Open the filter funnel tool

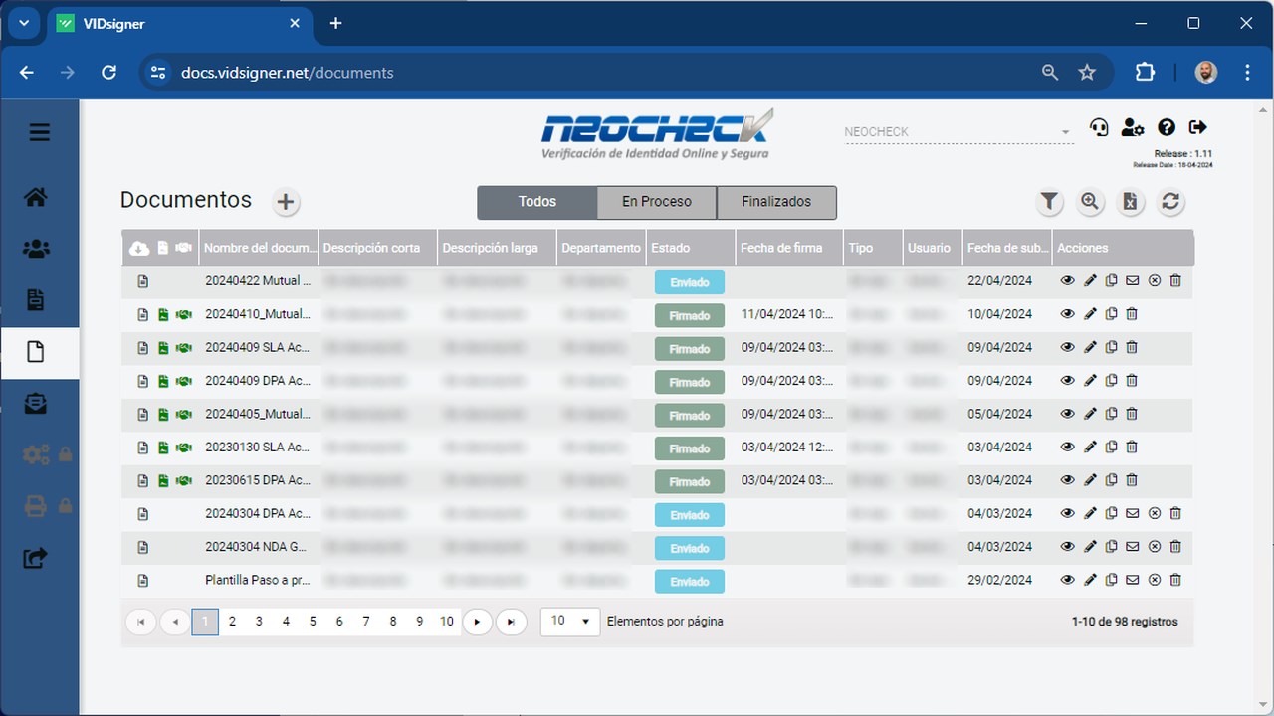pos(1049,202)
